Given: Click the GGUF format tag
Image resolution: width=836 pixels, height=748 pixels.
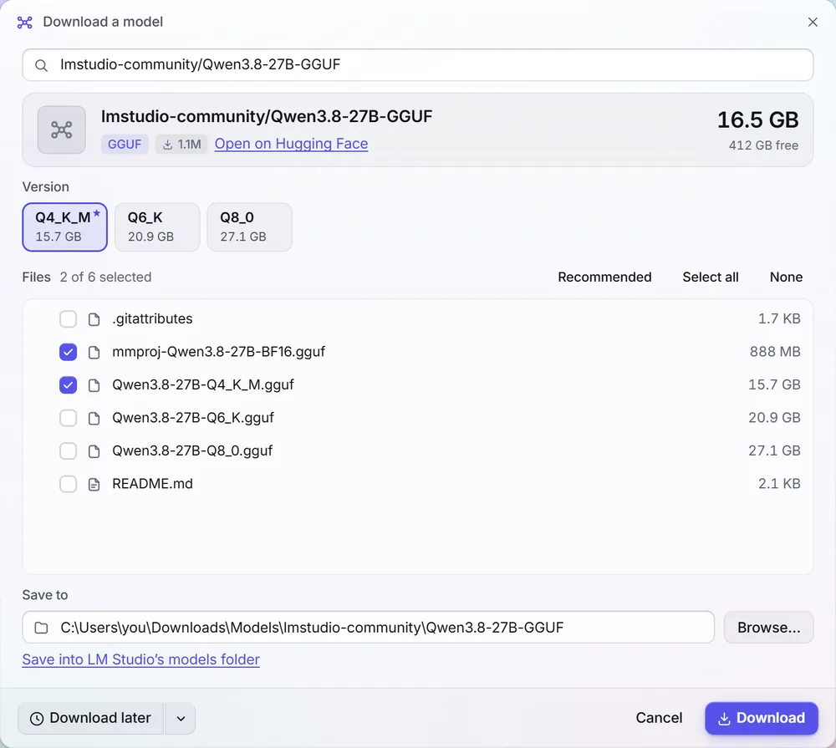Looking at the screenshot, I should click(125, 144).
